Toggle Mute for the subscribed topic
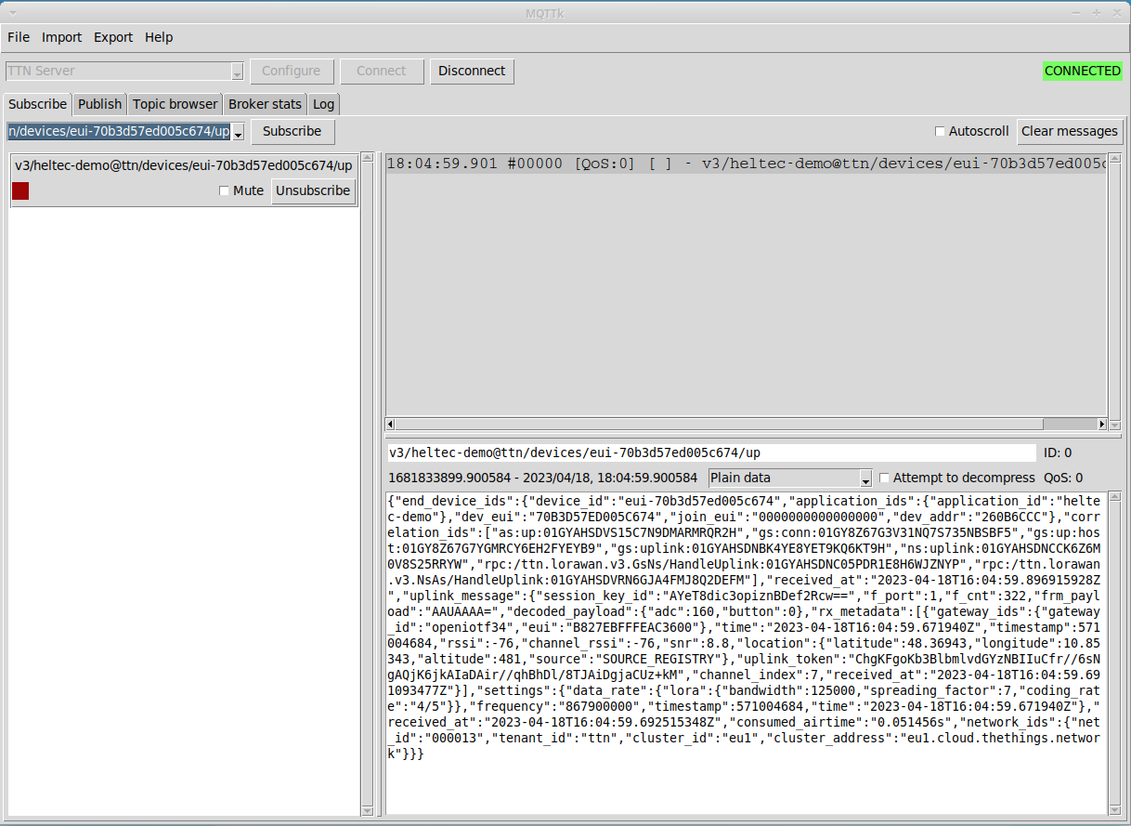Image resolution: width=1131 pixels, height=826 pixels. 224,190
